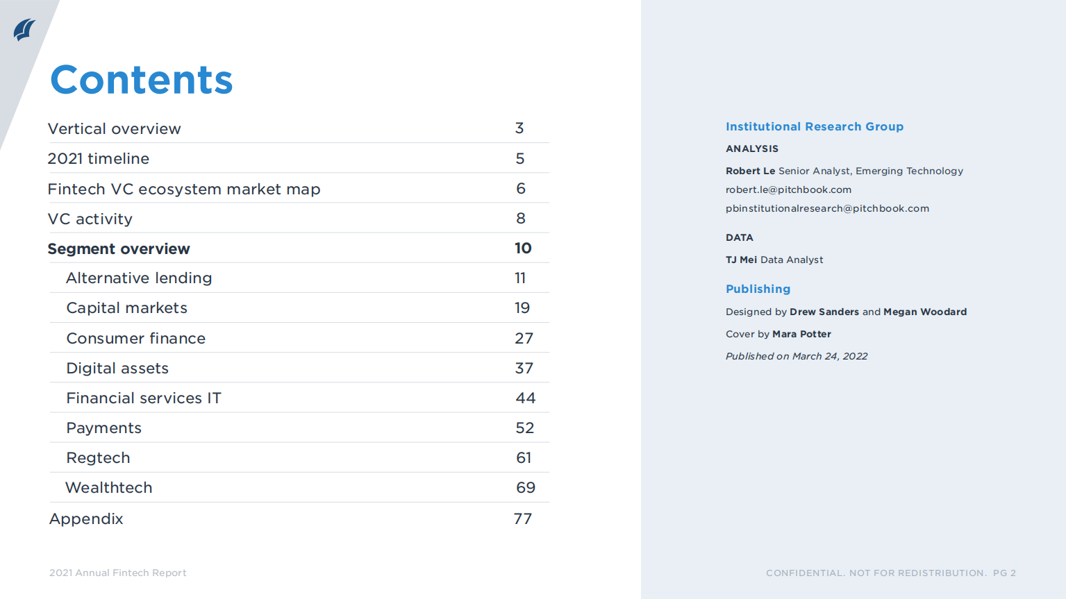Image resolution: width=1066 pixels, height=599 pixels.
Task: Click page number 77 beside Appendix
Action: (x=523, y=519)
